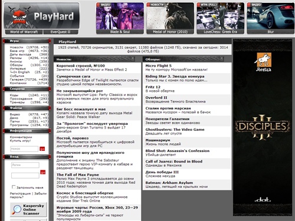The height and width of the screenshot is (221, 295).
Task: Toggle the Запомнить меня checkbox
Action: (14, 187)
